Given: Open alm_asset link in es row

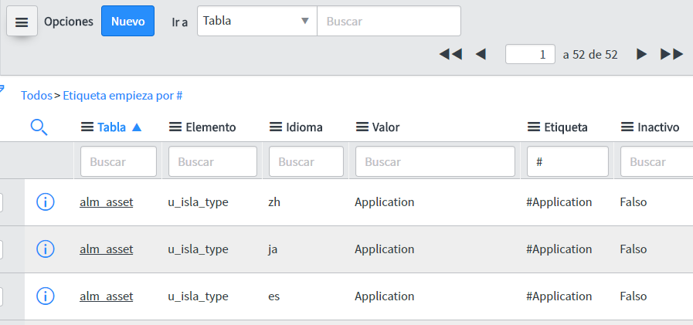Looking at the screenshot, I should [106, 296].
